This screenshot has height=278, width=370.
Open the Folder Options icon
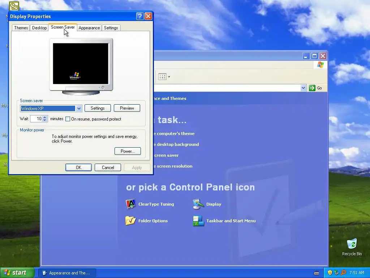[x=130, y=220]
